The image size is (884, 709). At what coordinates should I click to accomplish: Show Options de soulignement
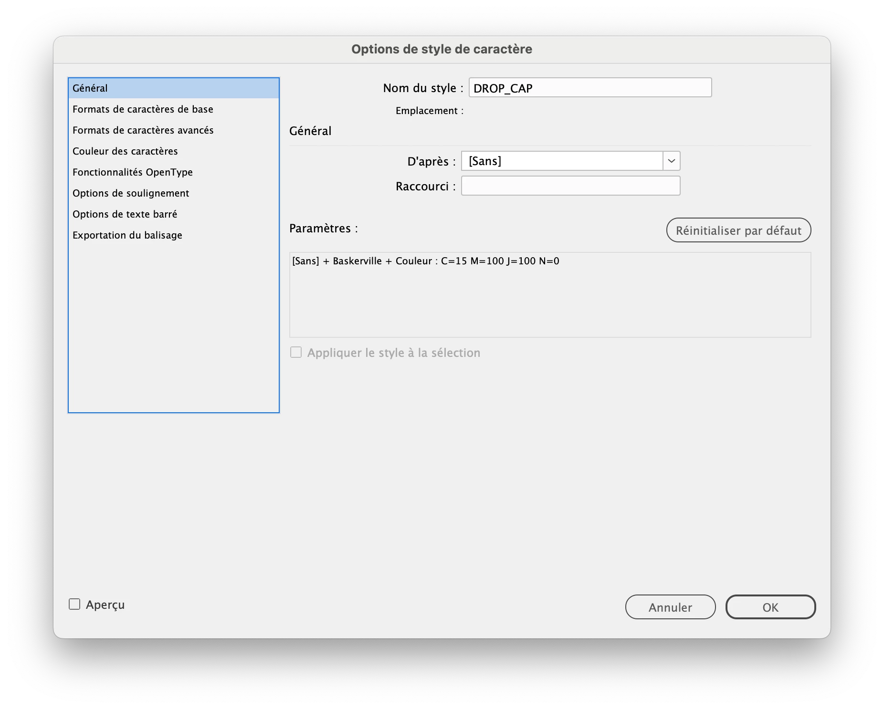(x=173, y=193)
